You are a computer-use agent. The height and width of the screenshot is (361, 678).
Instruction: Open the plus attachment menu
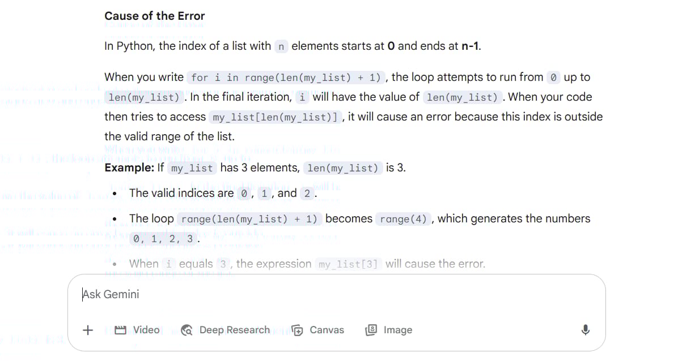tap(88, 330)
